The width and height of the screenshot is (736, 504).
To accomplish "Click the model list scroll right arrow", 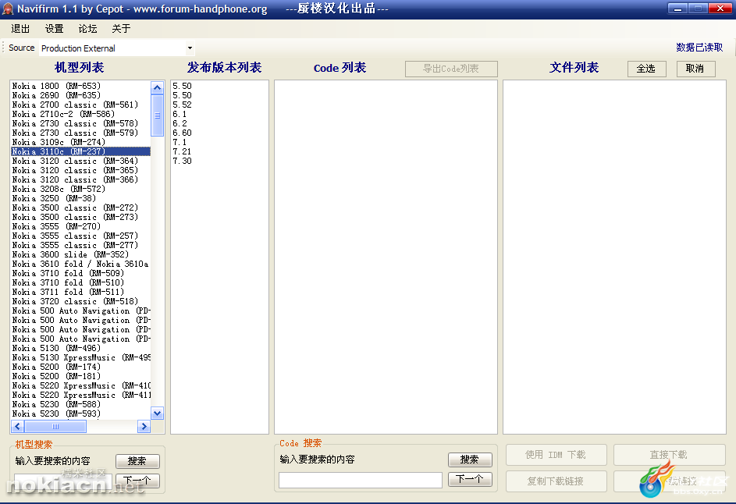I will pyautogui.click(x=144, y=427).
